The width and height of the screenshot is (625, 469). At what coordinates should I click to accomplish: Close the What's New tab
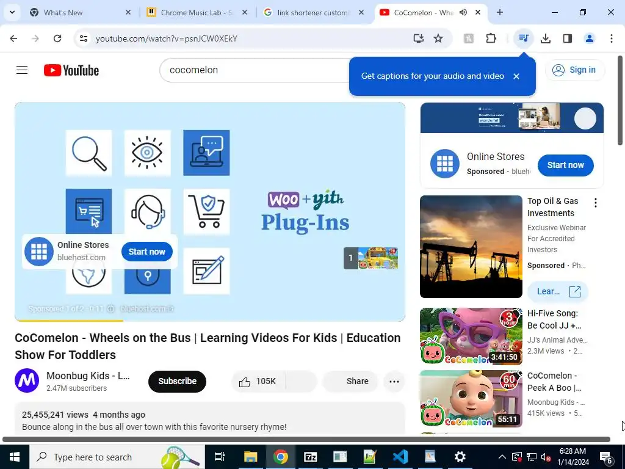click(128, 12)
